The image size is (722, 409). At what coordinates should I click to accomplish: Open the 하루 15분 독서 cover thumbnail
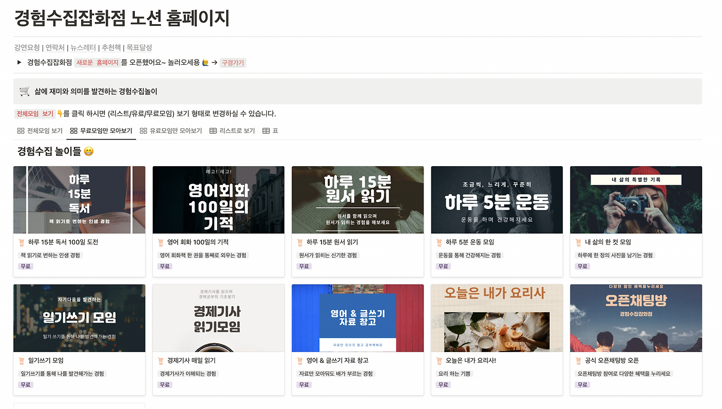pyautogui.click(x=80, y=200)
